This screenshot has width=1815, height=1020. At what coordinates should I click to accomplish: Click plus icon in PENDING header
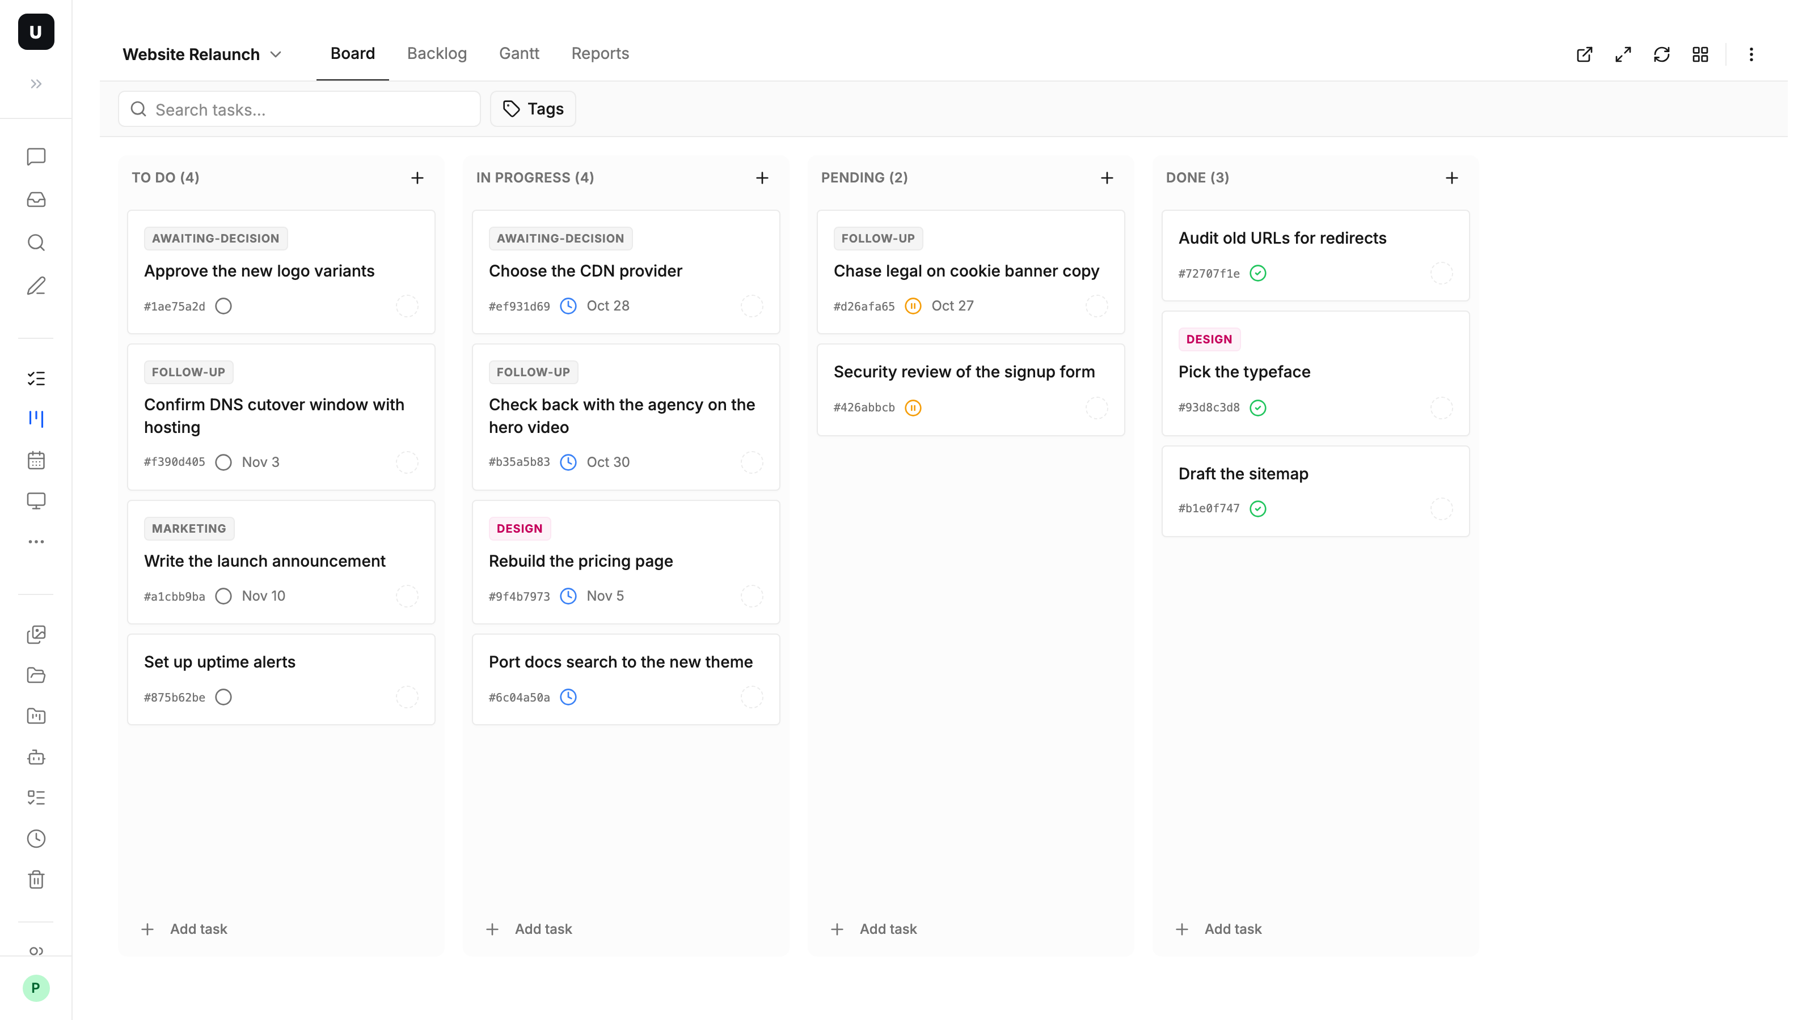pos(1107,178)
